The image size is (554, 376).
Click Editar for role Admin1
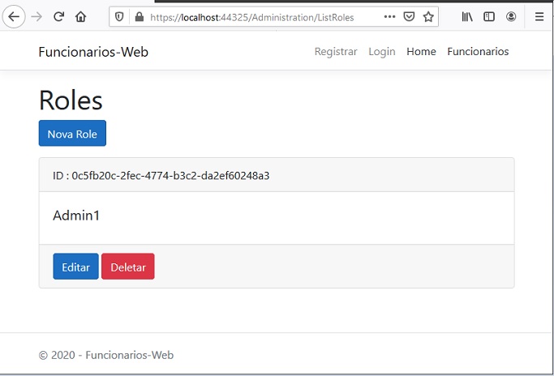pyautogui.click(x=75, y=267)
